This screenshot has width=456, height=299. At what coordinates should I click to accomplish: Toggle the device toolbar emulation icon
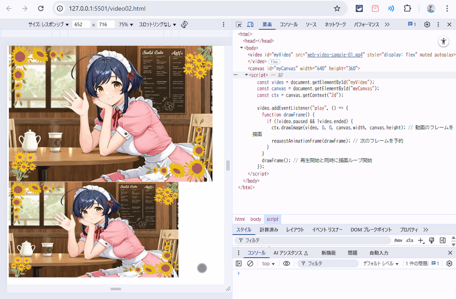coord(250,24)
